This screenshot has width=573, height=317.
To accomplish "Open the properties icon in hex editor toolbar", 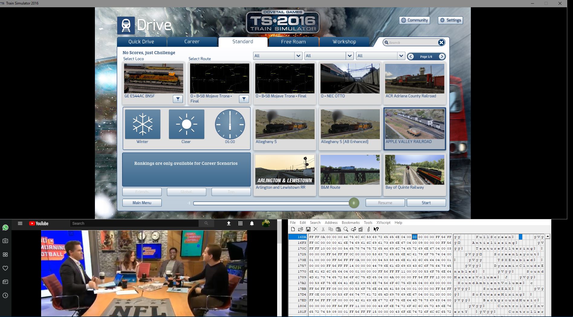I will pos(361,229).
